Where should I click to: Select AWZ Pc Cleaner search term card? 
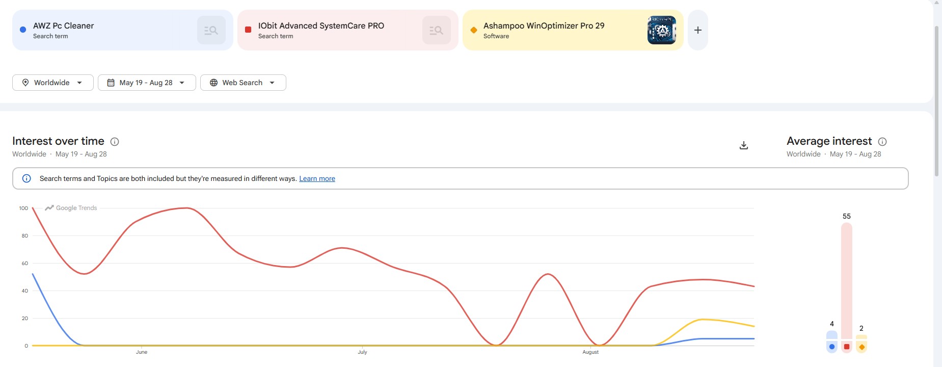(123, 30)
